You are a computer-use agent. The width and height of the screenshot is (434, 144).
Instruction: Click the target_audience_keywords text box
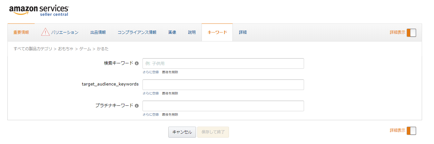(x=223, y=85)
